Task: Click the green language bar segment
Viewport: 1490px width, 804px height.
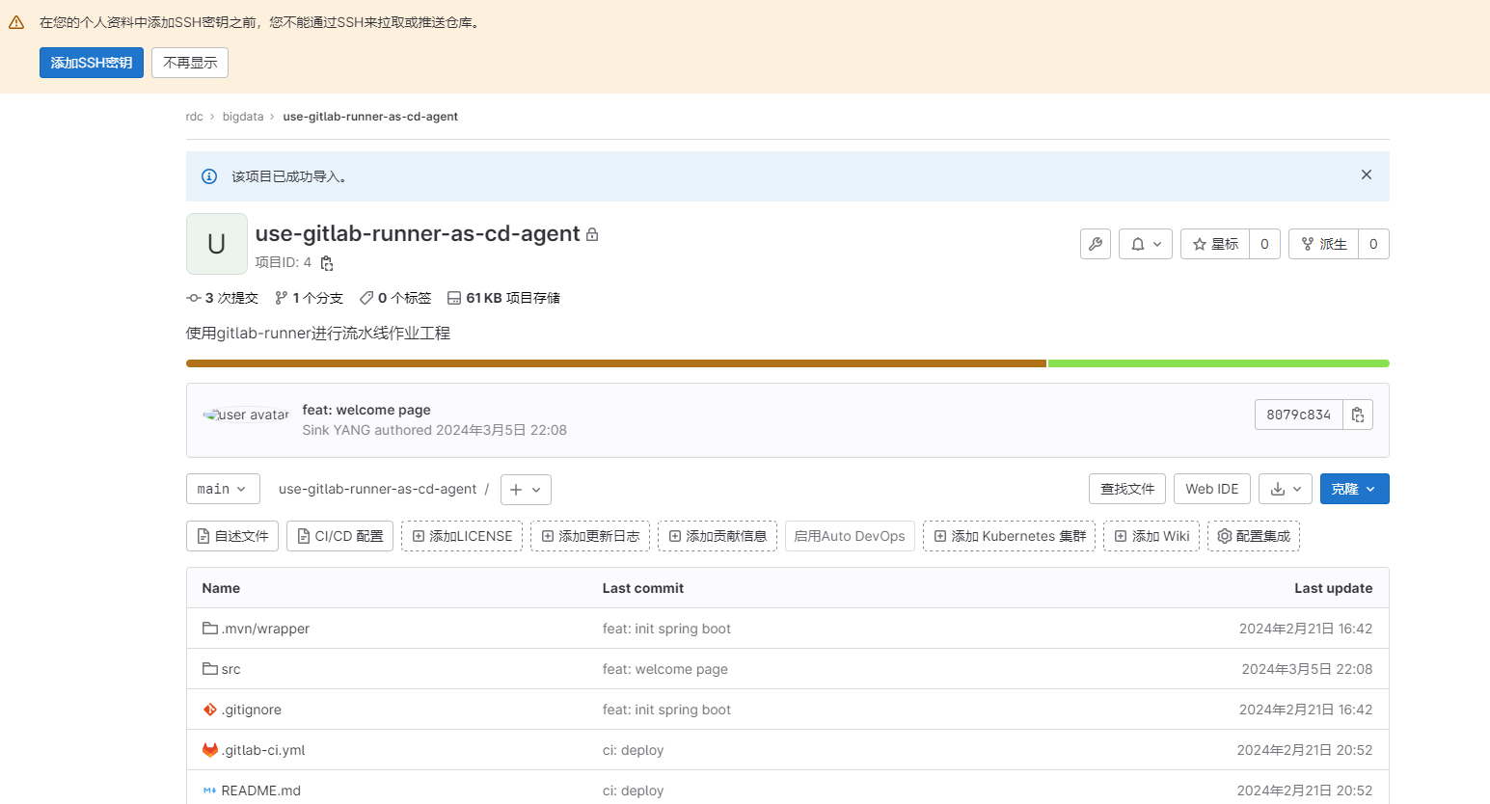Action: (1219, 363)
